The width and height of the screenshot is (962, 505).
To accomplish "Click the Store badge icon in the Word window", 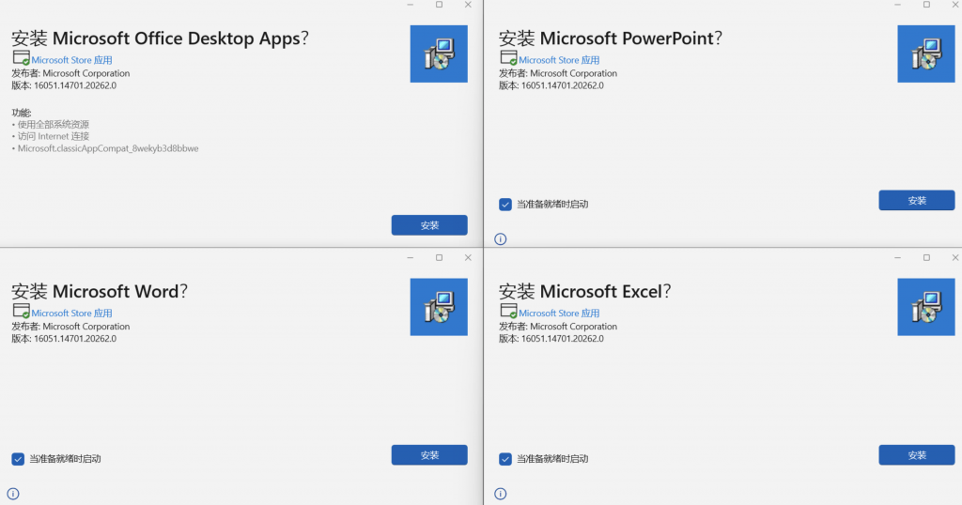I will [21, 312].
